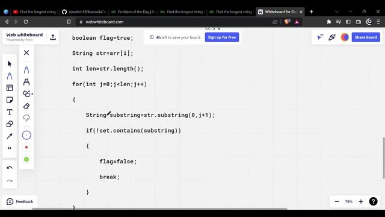Open the reactions party icon
Viewport: 385px width, 217px height.
[332, 37]
